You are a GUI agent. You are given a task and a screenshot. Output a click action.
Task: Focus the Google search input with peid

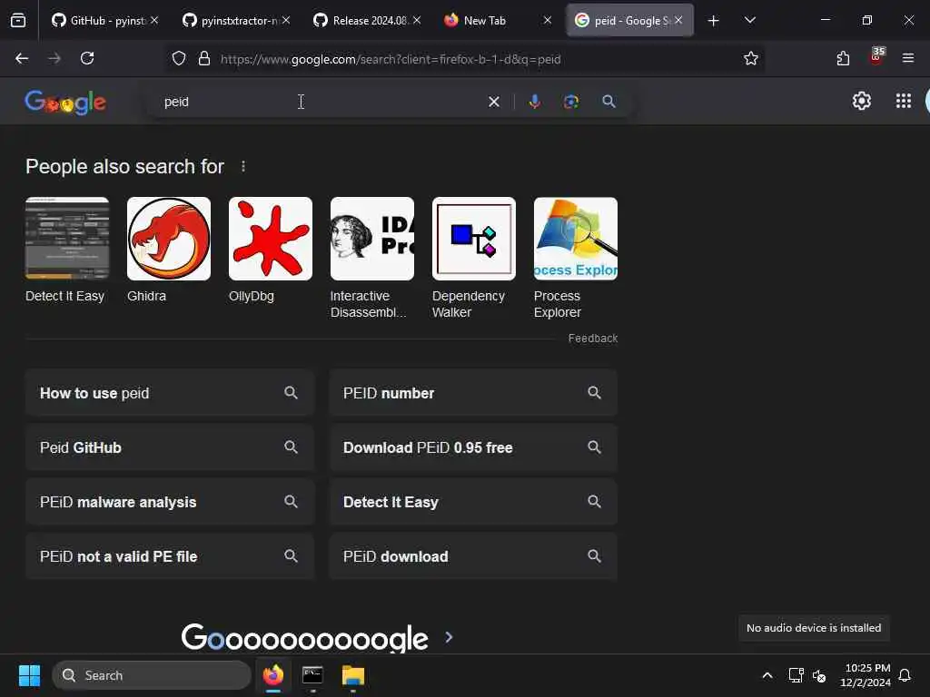click(321, 102)
